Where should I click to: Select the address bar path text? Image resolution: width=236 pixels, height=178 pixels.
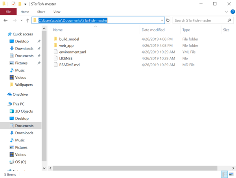[73, 20]
